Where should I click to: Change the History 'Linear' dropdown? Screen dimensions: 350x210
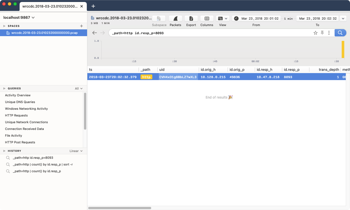click(76, 151)
